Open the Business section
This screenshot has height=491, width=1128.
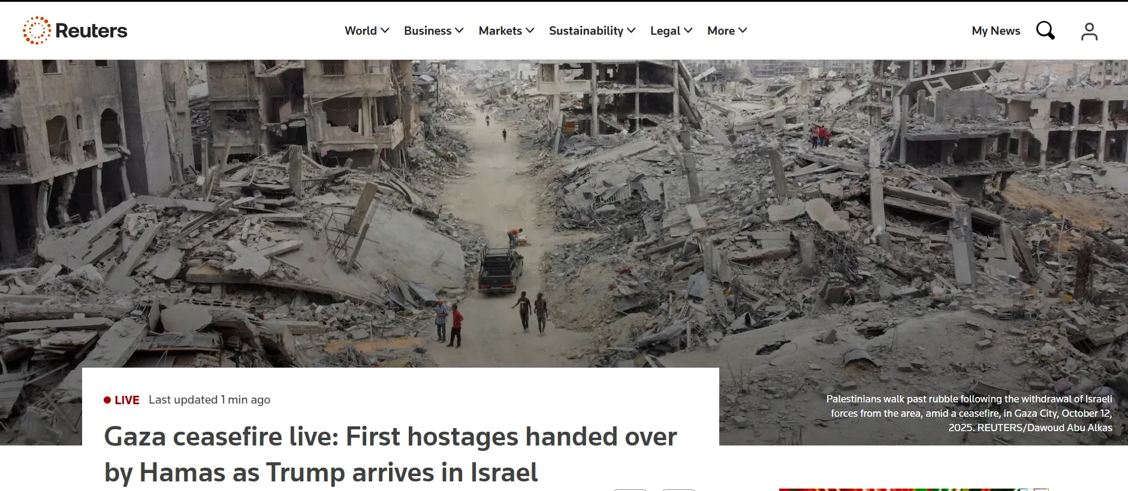[x=427, y=31]
